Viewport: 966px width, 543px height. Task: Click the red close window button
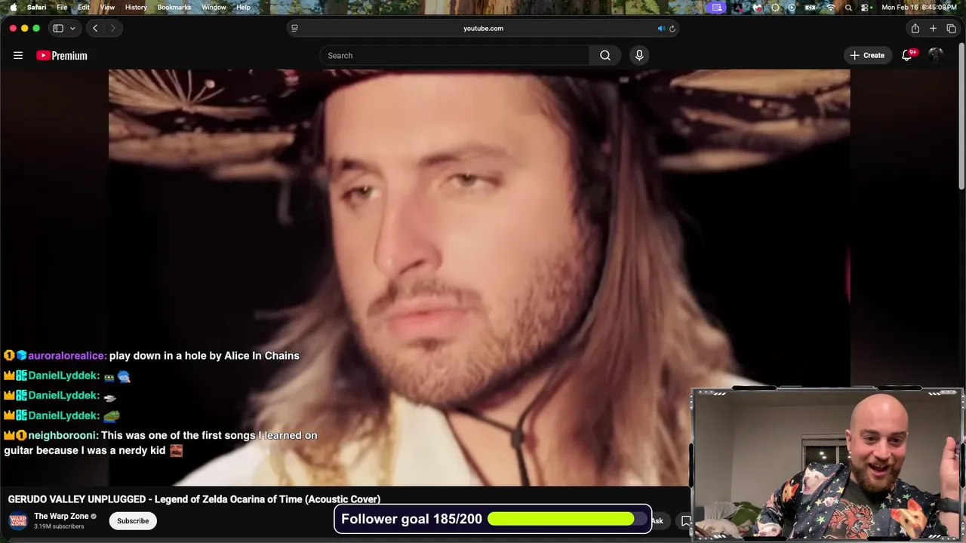(13, 28)
